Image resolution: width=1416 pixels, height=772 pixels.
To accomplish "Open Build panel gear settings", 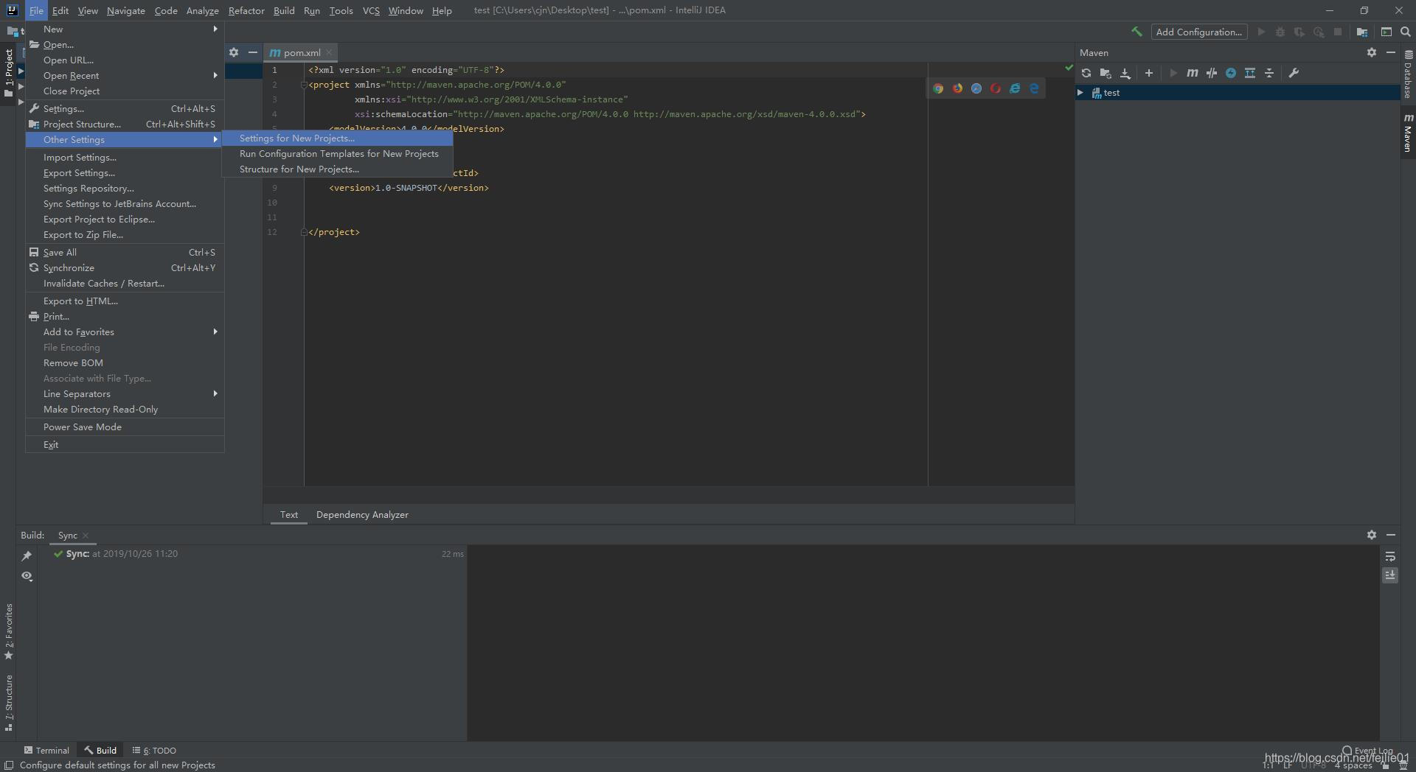I will click(x=1372, y=535).
